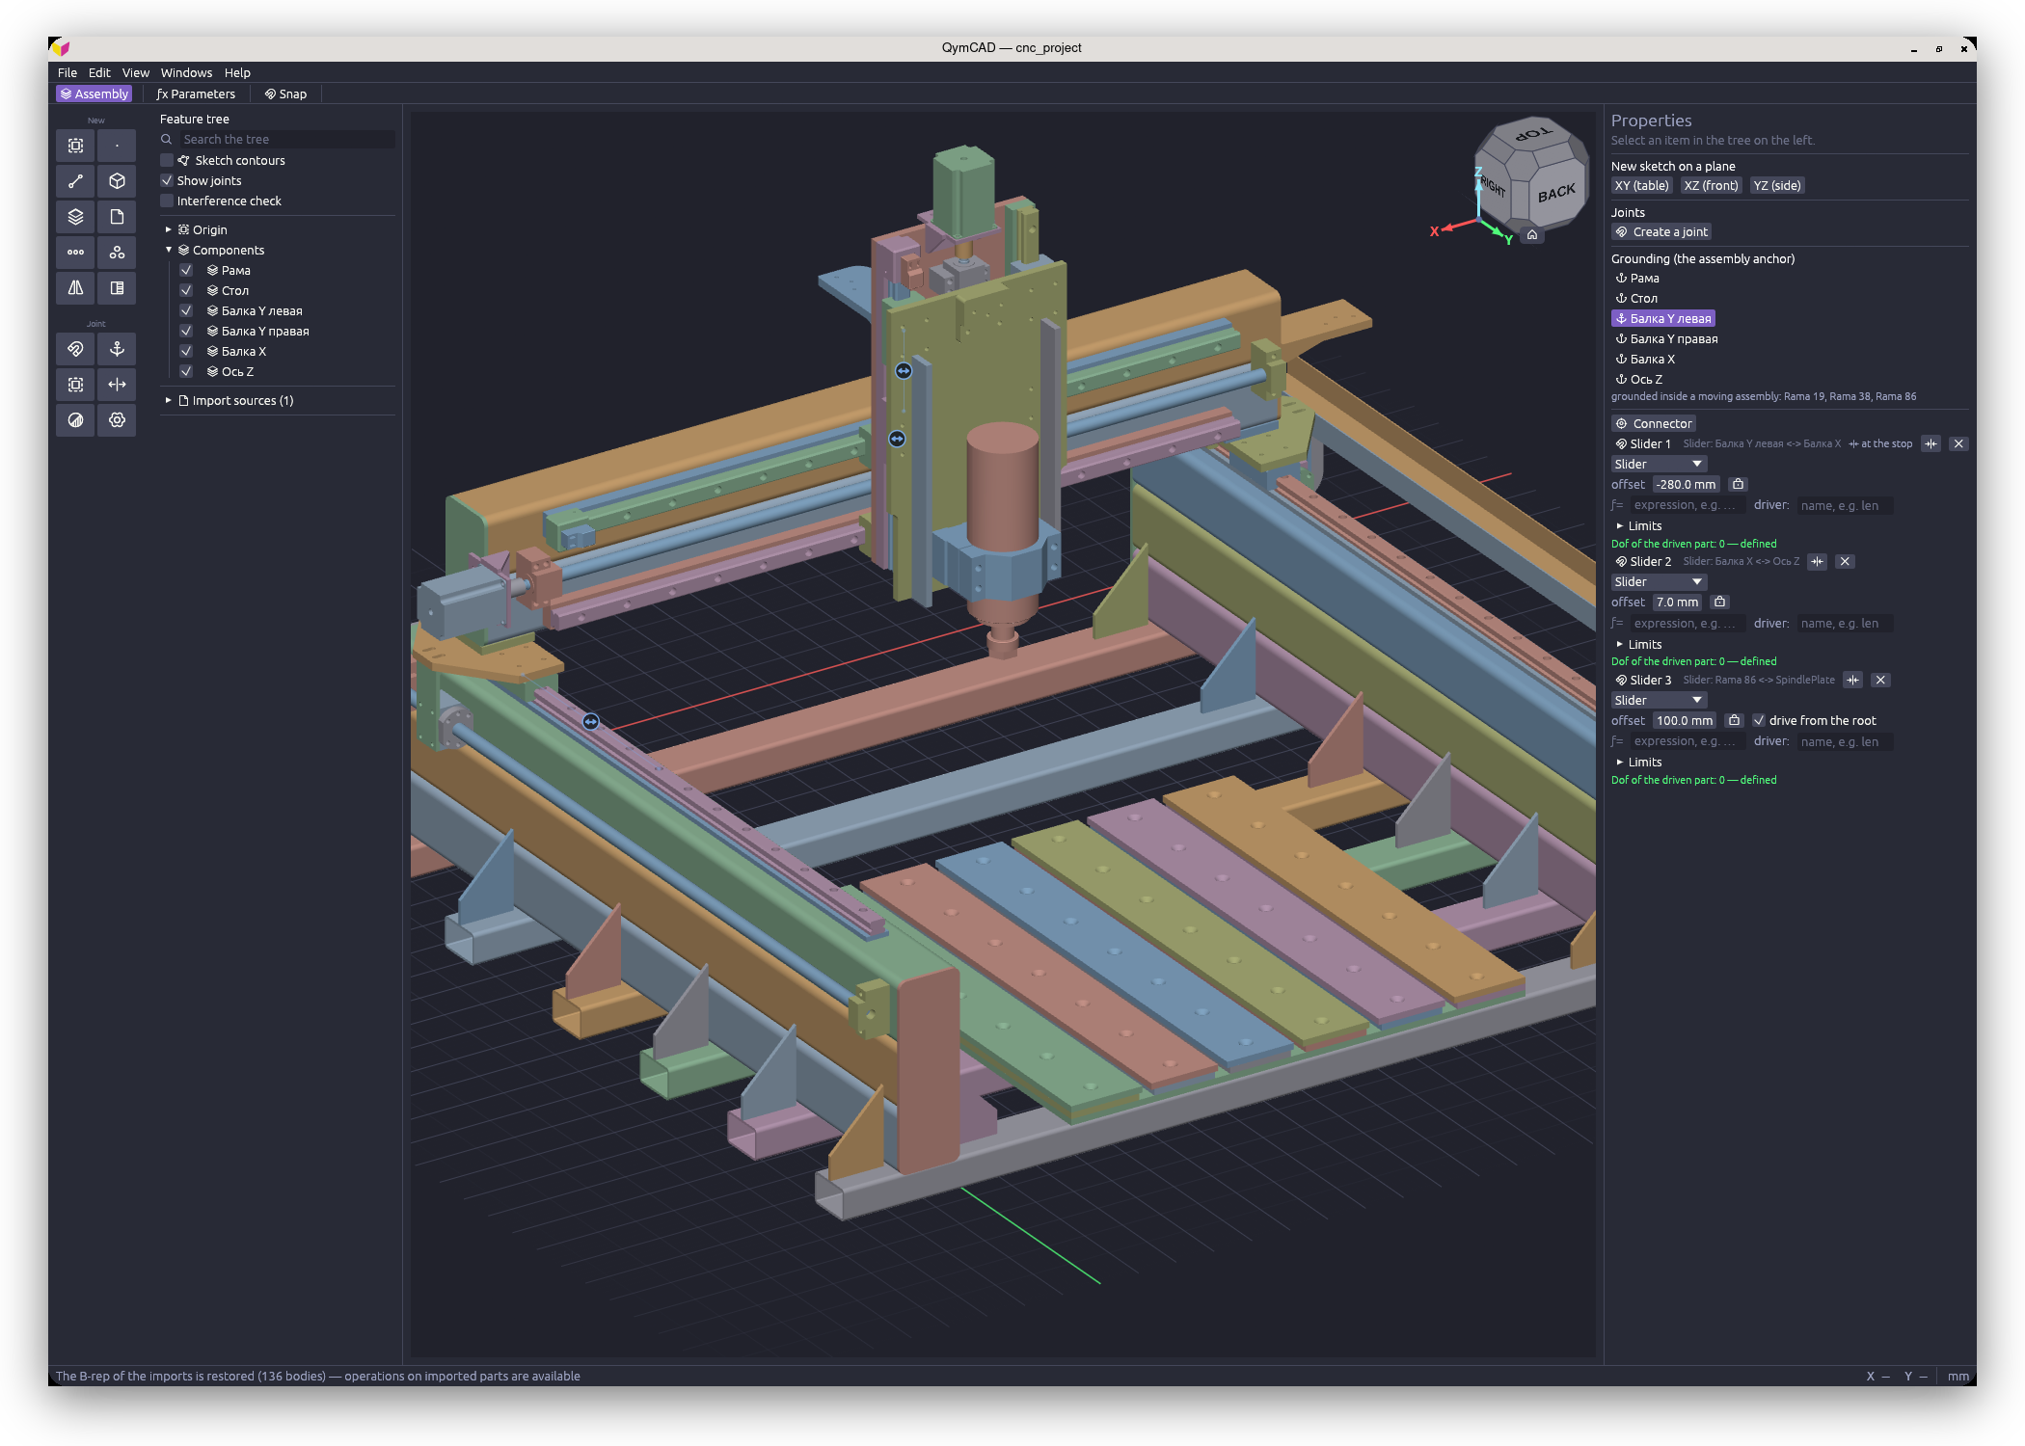Screen dimensions: 2025x1446
Task: Toggle the visibility checkbox for Рама
Action: point(186,270)
